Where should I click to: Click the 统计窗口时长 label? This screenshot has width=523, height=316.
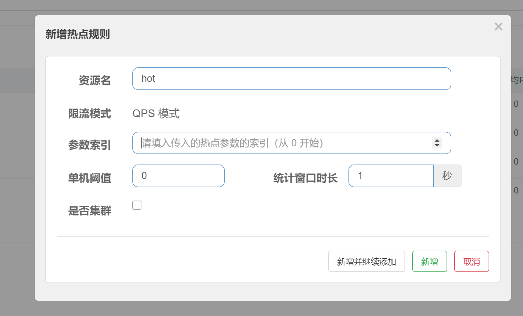pyautogui.click(x=305, y=178)
